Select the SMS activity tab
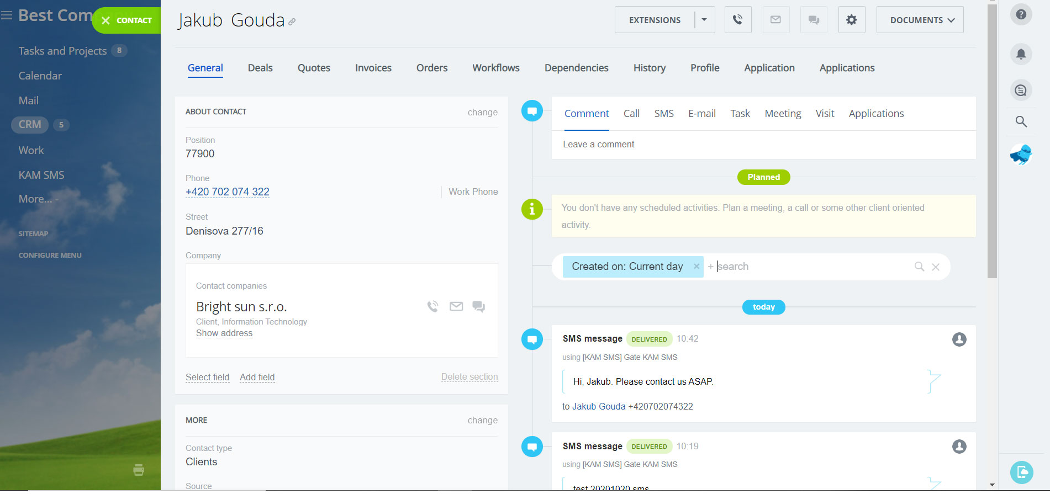 (x=663, y=114)
